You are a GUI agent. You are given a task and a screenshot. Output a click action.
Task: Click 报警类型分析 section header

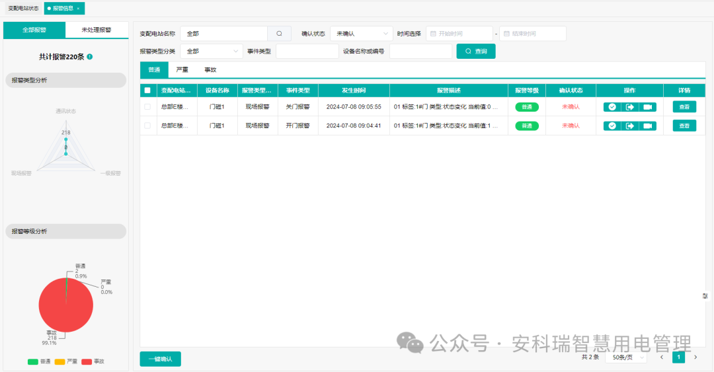coord(65,80)
